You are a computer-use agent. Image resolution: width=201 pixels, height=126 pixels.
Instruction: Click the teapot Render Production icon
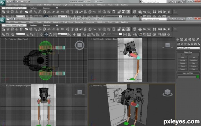169,35
